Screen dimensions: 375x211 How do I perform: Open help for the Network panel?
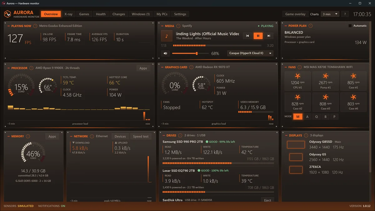(x=92, y=136)
